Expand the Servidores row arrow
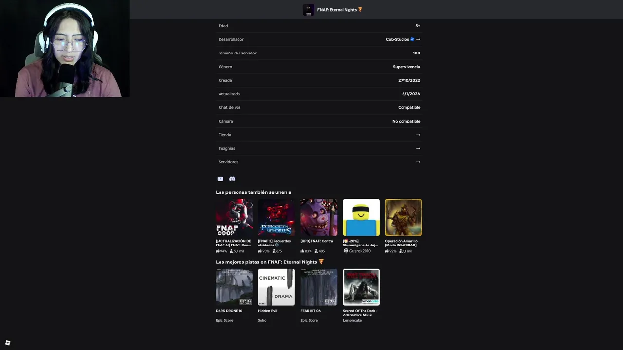Screen dimensions: 623x350 (418, 162)
